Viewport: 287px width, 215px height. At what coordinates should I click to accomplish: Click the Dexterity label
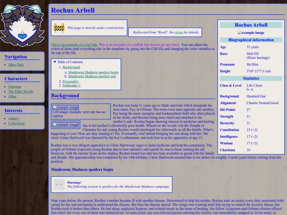click(227, 123)
